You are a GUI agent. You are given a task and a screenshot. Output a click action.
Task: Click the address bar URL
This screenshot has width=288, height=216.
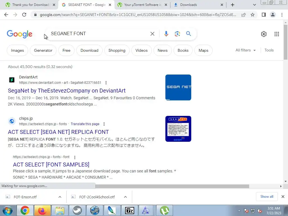(x=138, y=15)
